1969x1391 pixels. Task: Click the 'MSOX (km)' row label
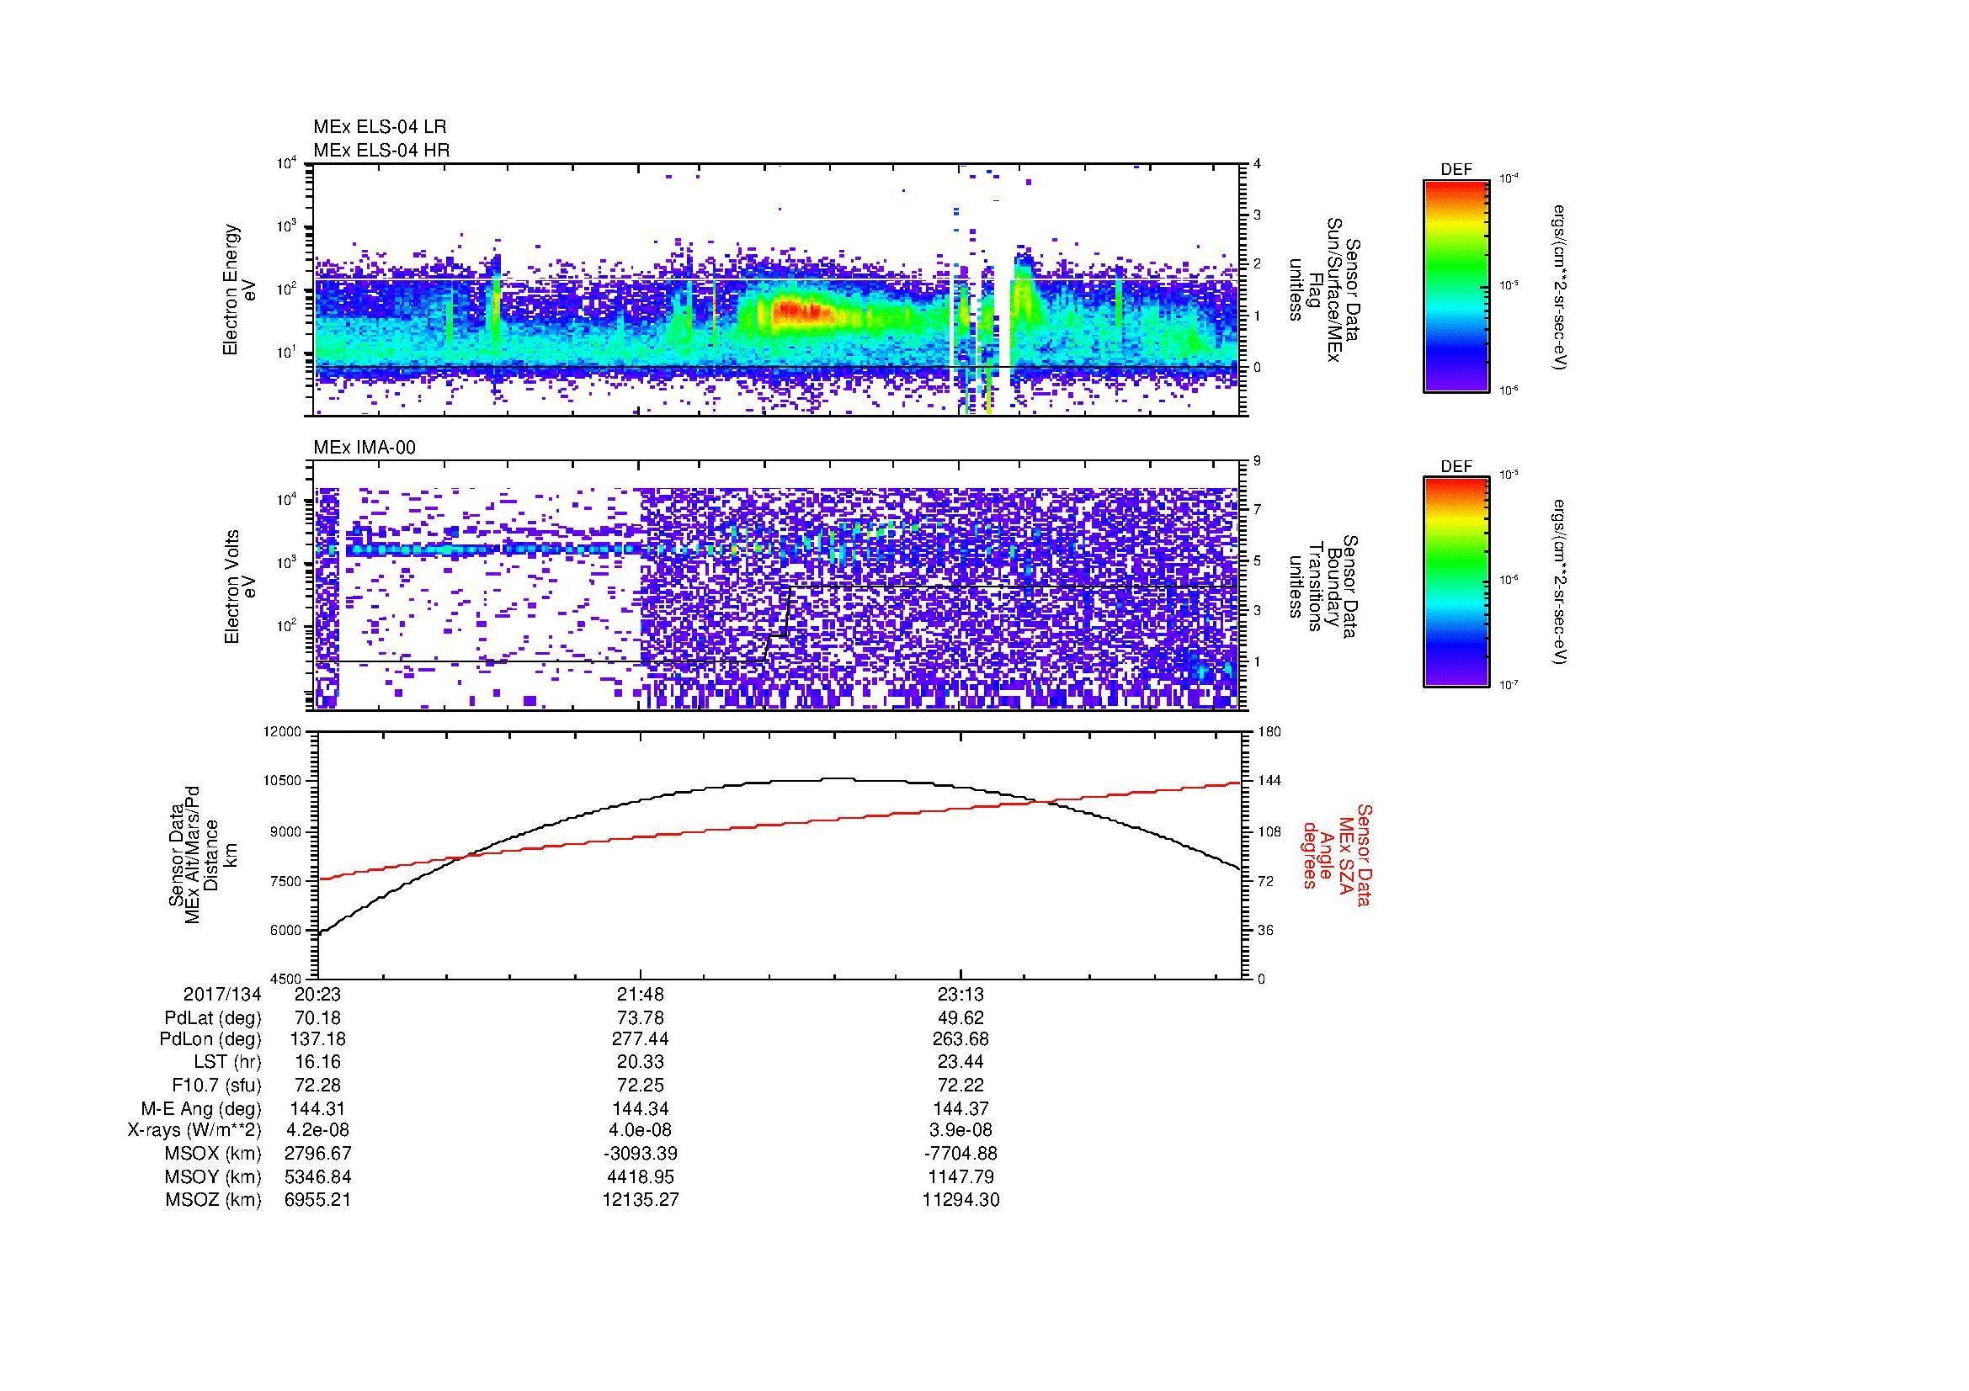[x=213, y=1154]
